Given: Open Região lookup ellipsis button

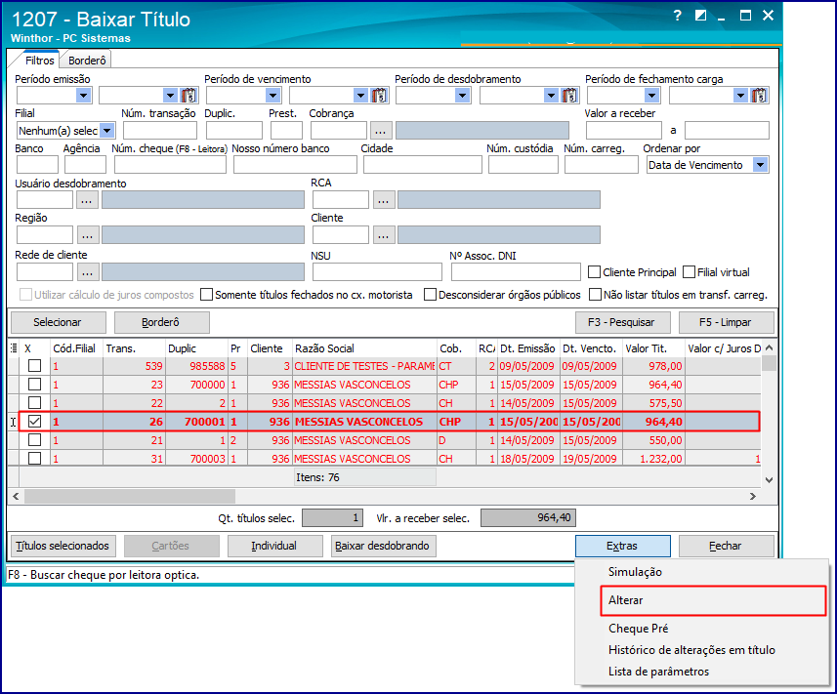Looking at the screenshot, I should click(x=88, y=234).
